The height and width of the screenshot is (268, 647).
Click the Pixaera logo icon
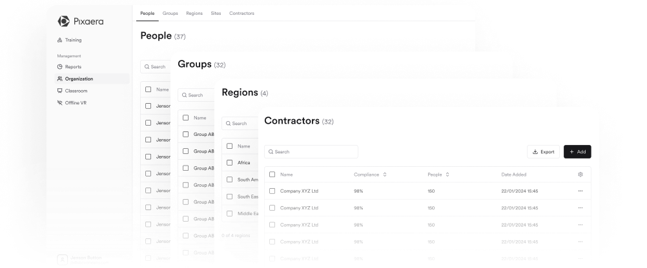coord(63,21)
